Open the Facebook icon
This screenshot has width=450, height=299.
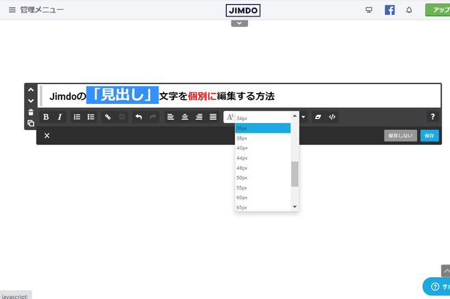click(390, 10)
